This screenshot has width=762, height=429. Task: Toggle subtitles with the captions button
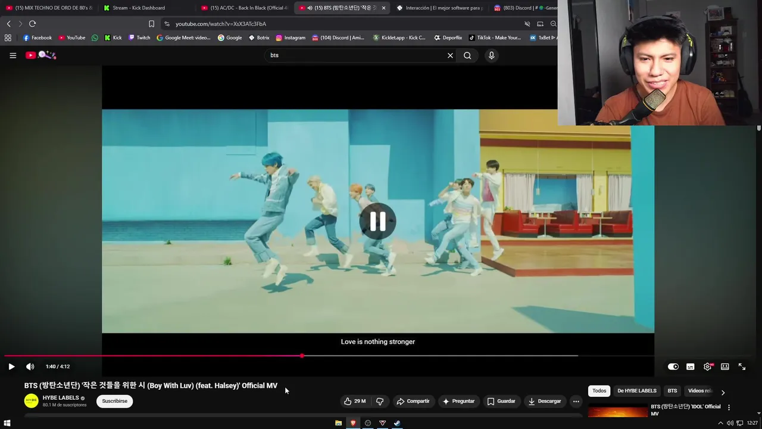(690, 366)
